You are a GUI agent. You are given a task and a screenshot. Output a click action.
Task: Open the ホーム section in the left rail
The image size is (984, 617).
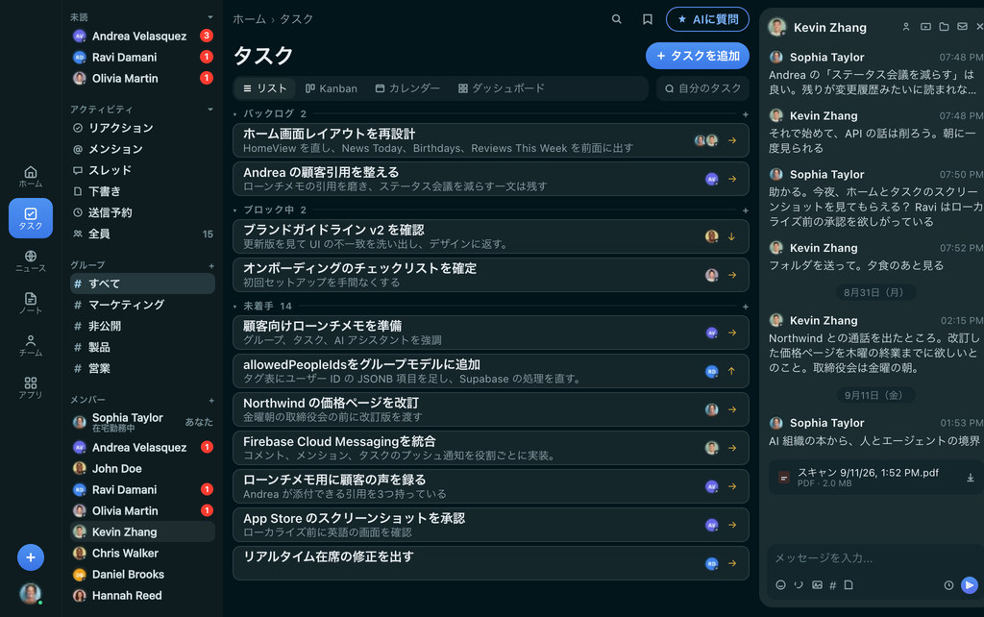tap(30, 177)
